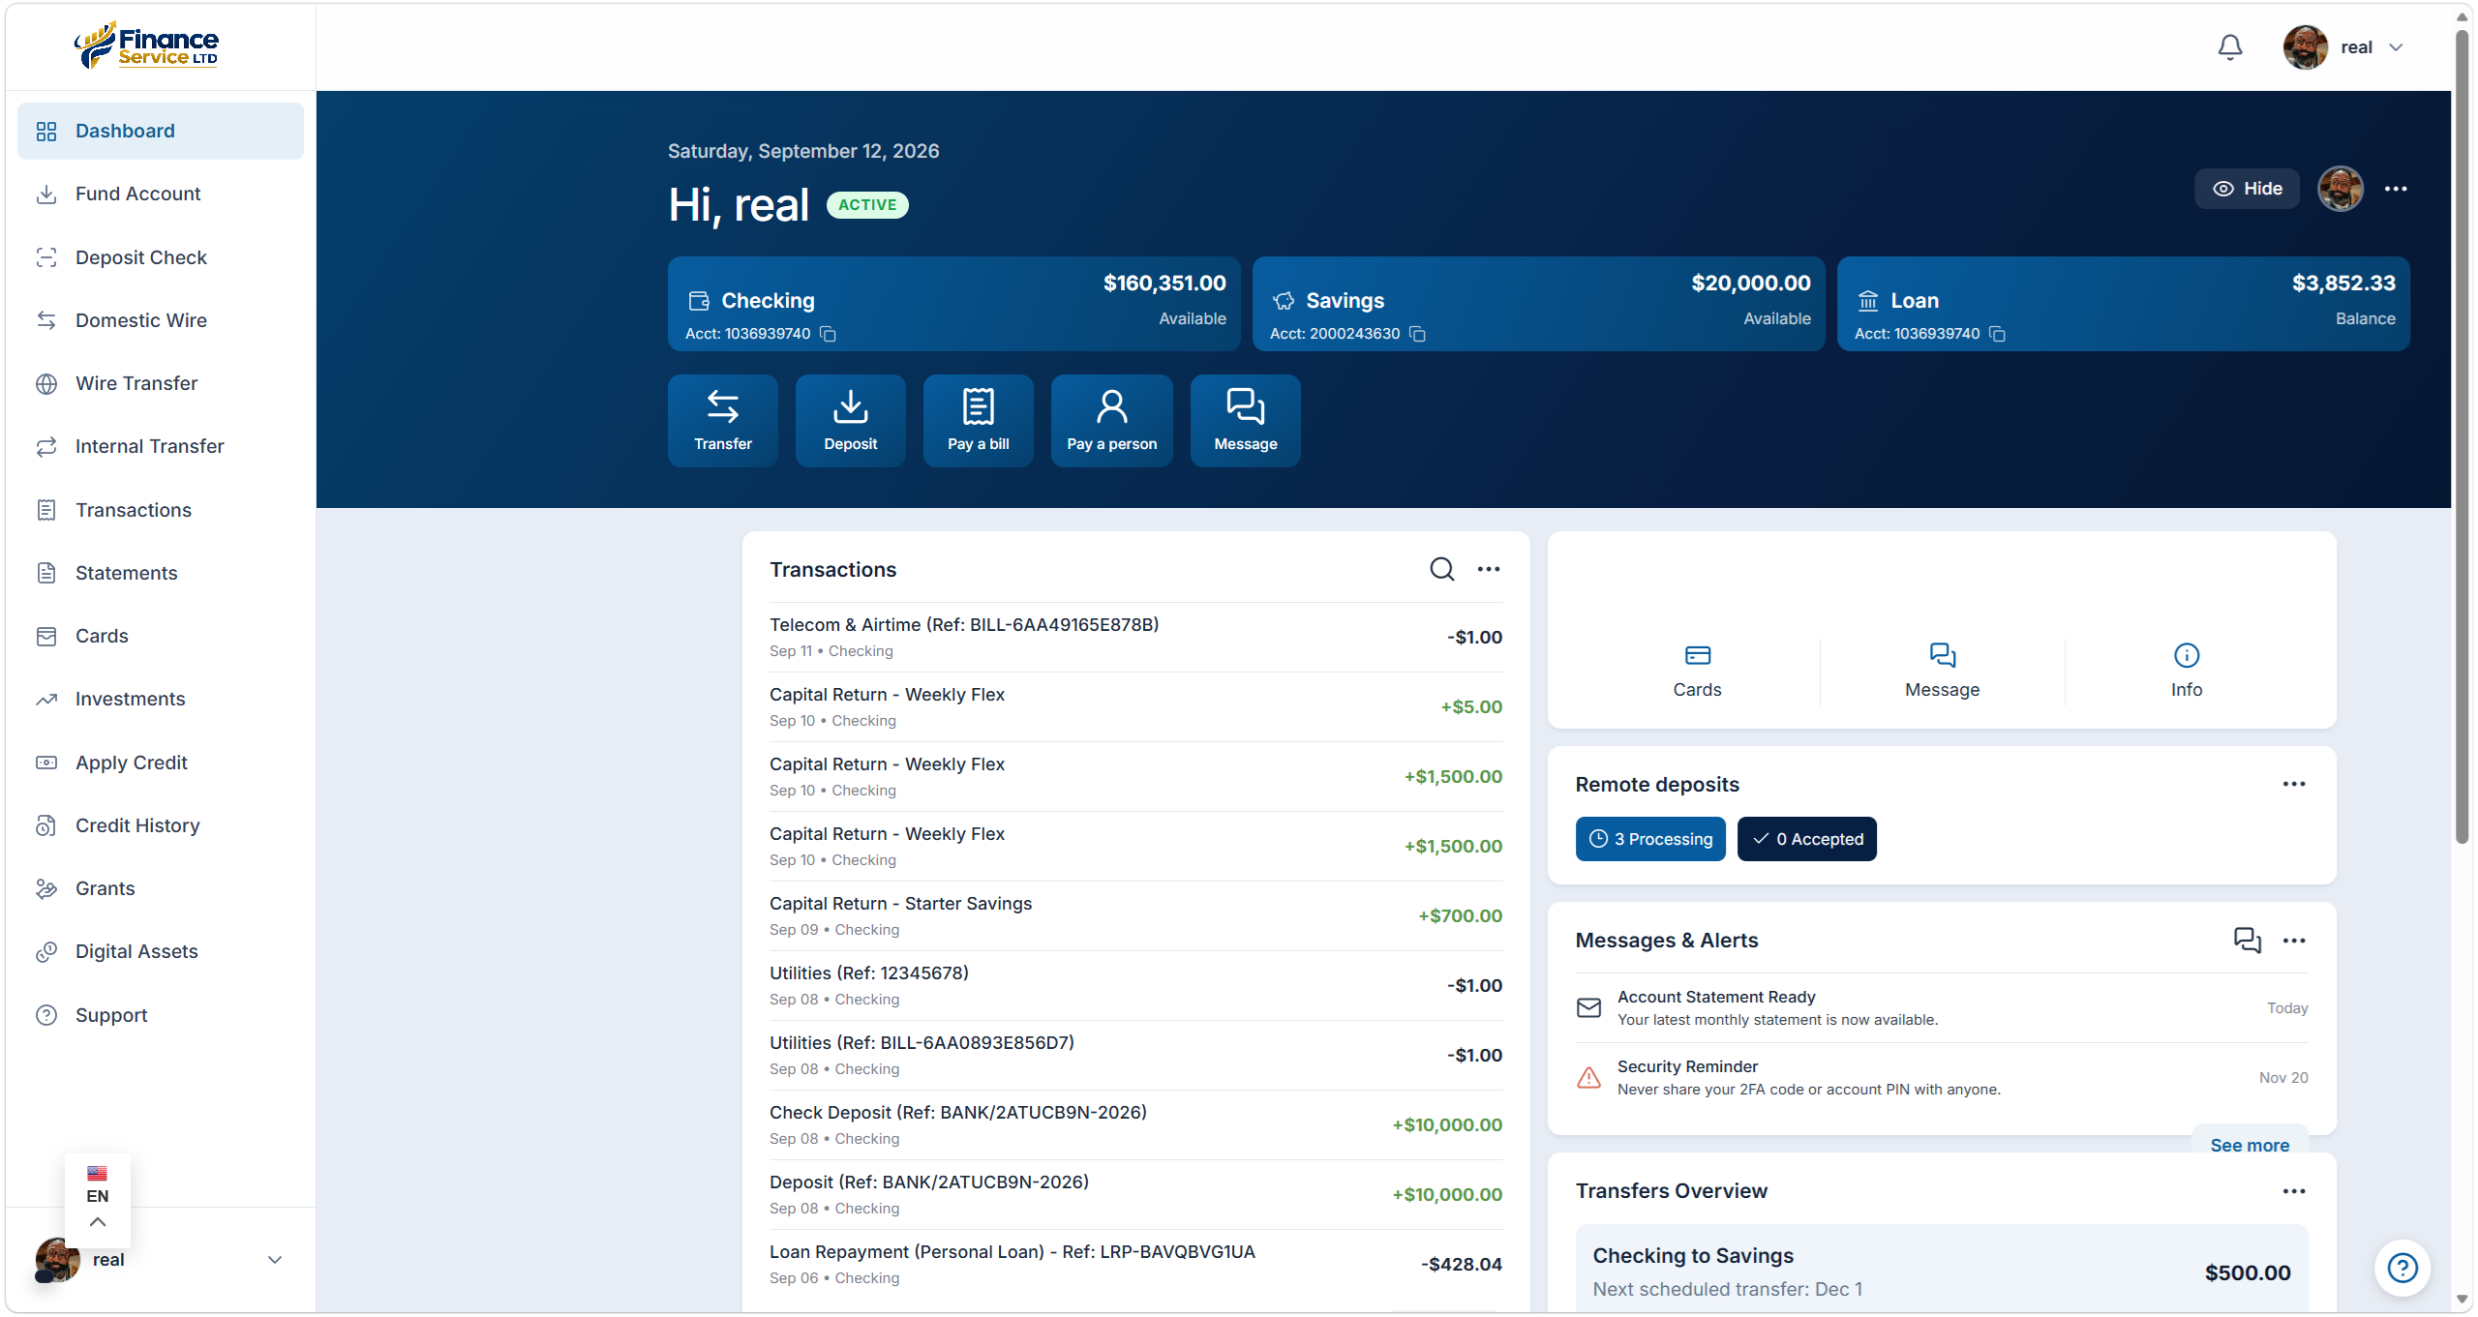The image size is (2478, 1317).
Task: Open header three-dot options beside avatar
Action: (2395, 189)
